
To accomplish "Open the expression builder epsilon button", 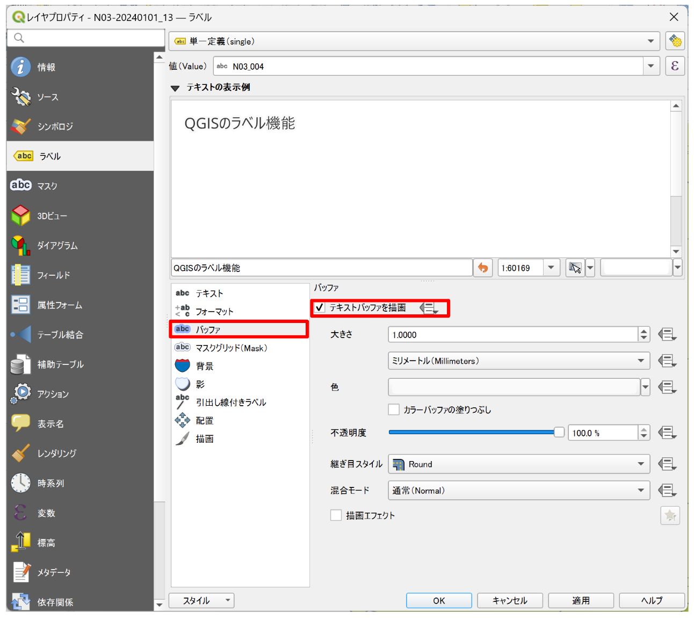I will pos(675,66).
